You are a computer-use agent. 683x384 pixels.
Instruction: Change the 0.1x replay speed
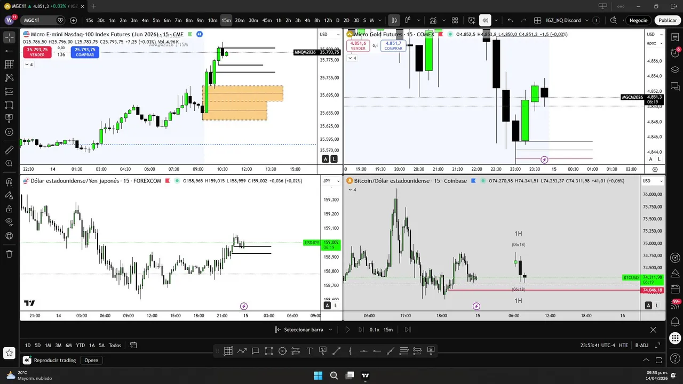click(x=375, y=330)
